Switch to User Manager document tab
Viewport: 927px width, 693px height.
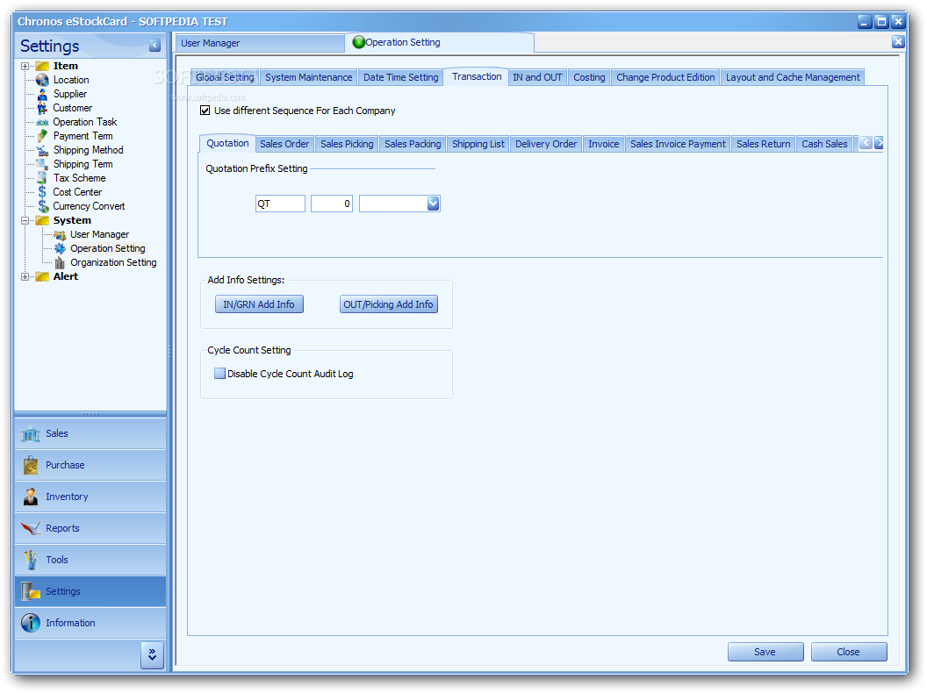click(260, 43)
